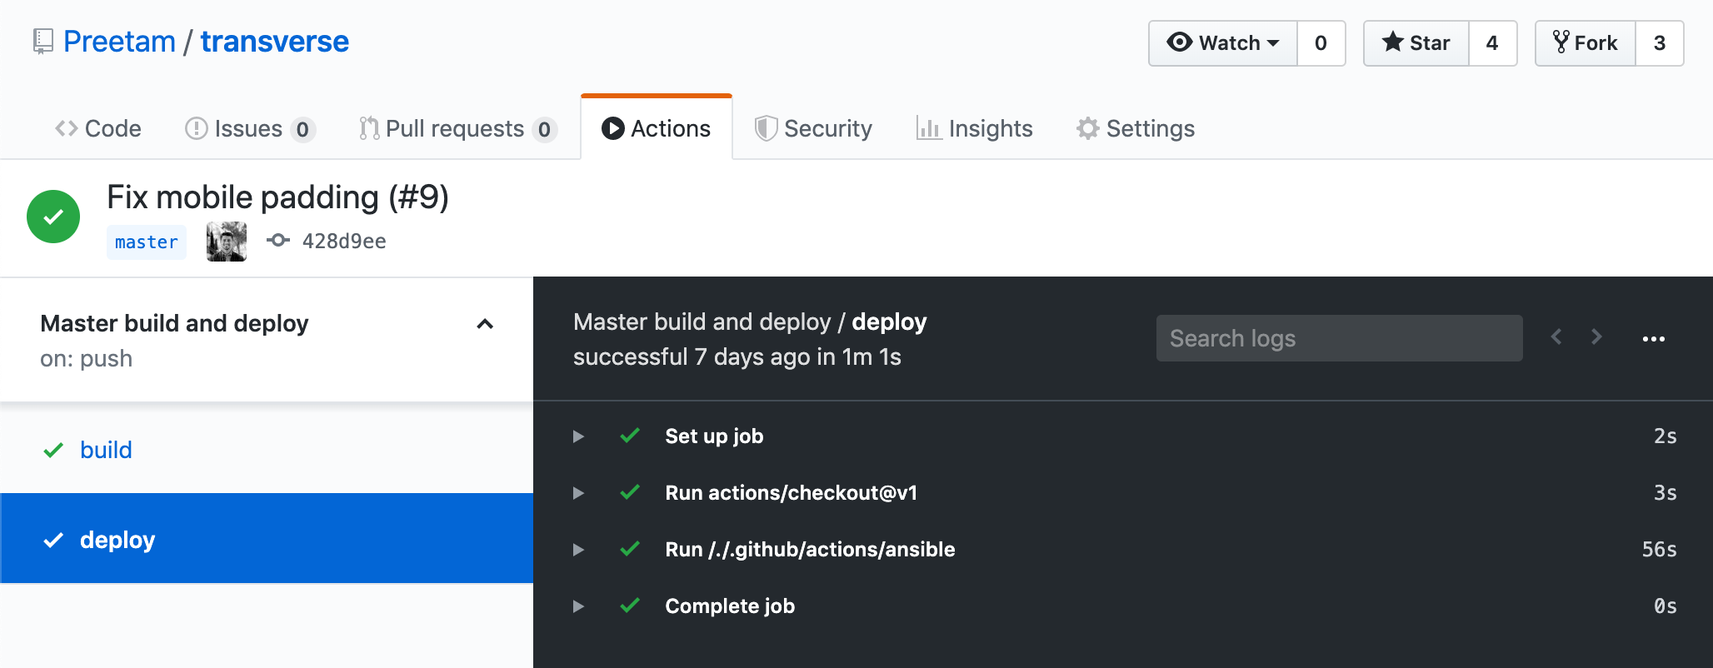View the watchers count 0
The width and height of the screenshot is (1713, 668).
[1321, 43]
